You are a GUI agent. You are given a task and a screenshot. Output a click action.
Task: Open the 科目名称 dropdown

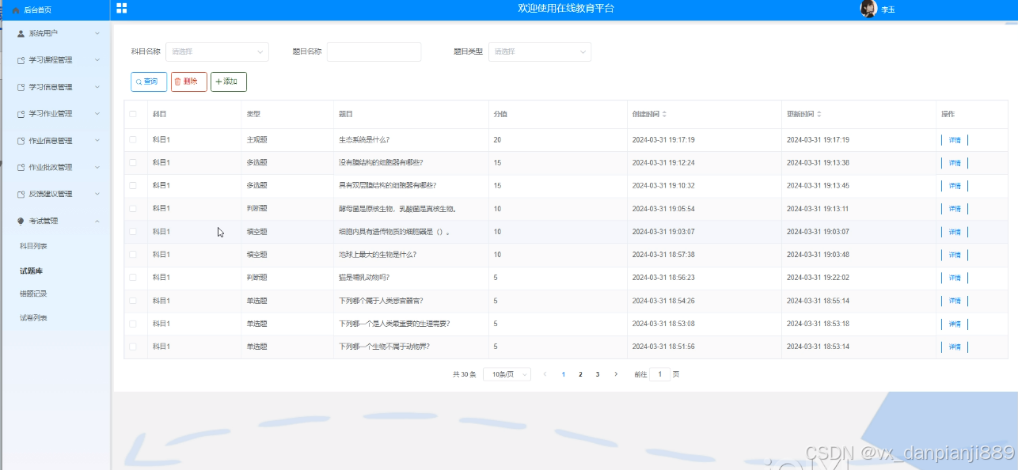pos(217,51)
